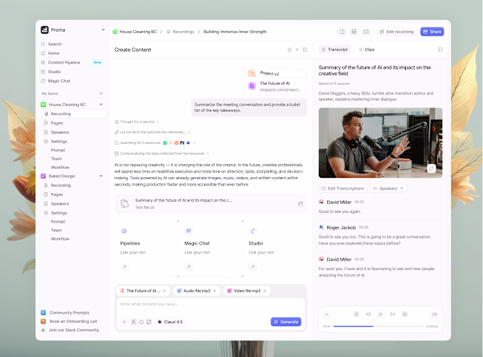Expand 'Searching for 5 resources' step

155,143
